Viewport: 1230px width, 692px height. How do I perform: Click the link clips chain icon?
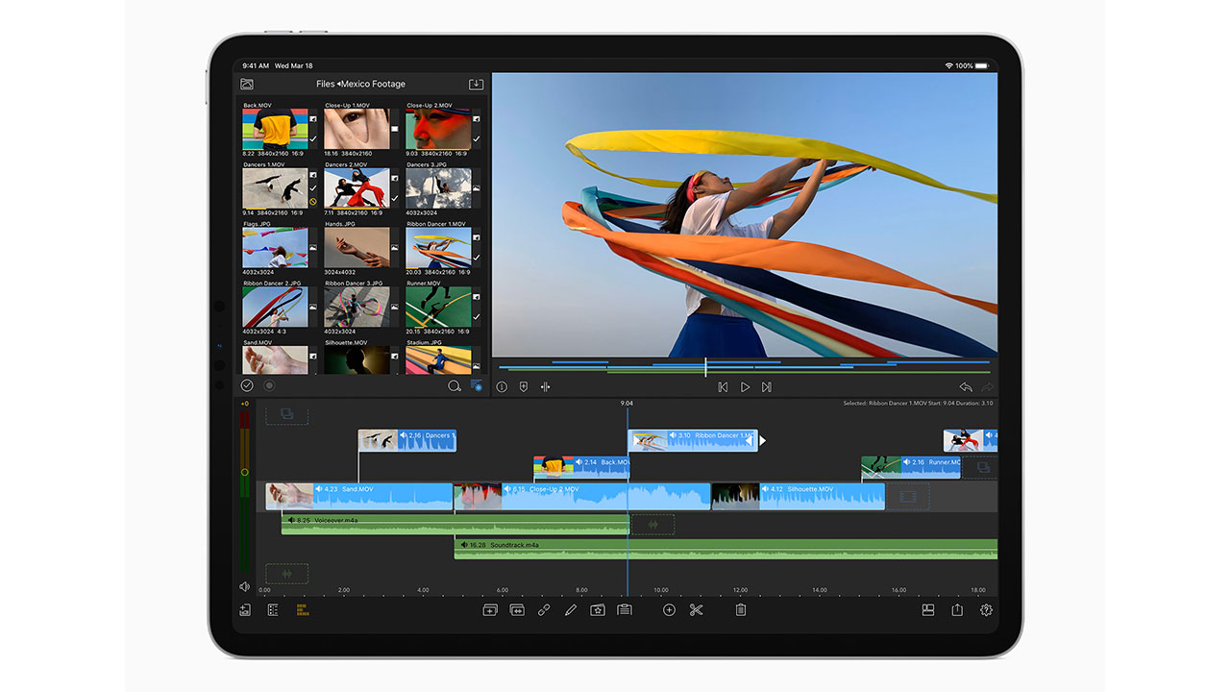click(x=544, y=609)
